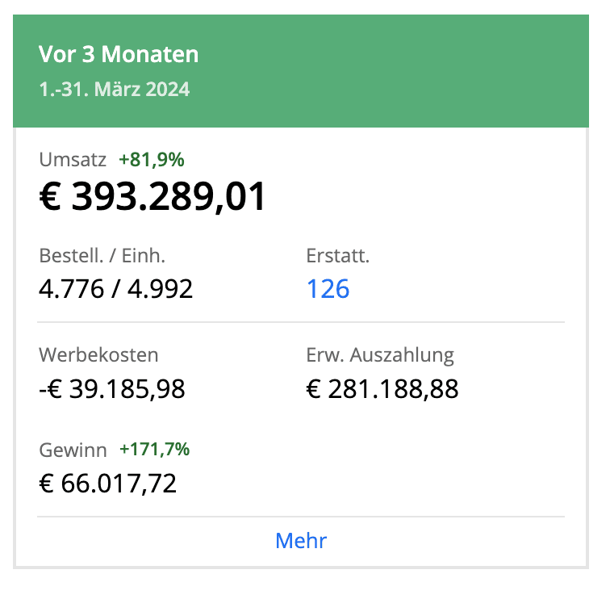Click the date range 1.-31. März 2024
610x599 pixels.
[x=114, y=89]
